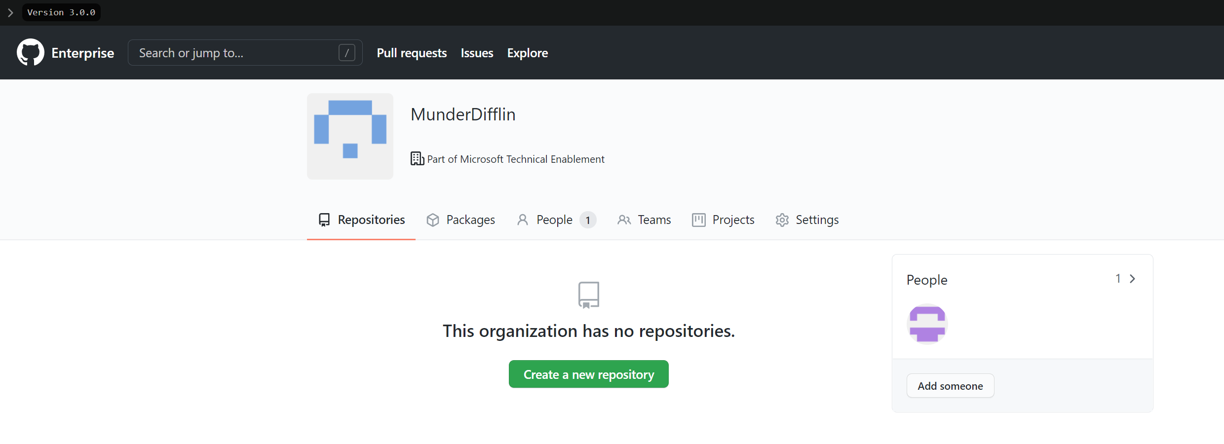Open the People heading in sidebar
1224x444 pixels.
tap(927, 280)
